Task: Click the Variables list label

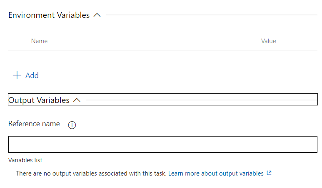Action: (x=25, y=160)
